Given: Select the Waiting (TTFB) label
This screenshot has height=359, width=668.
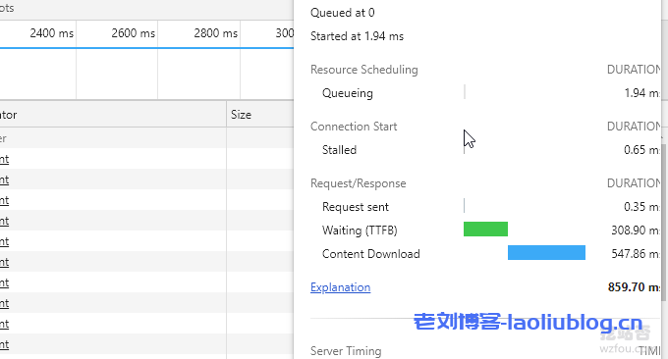Looking at the screenshot, I should (x=360, y=231).
